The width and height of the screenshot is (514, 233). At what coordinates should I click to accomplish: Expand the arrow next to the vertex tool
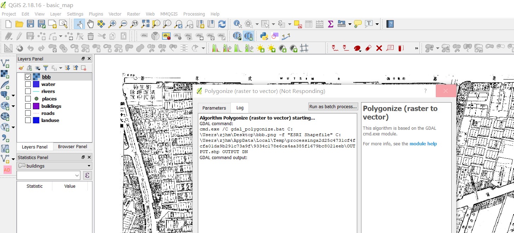61,36
